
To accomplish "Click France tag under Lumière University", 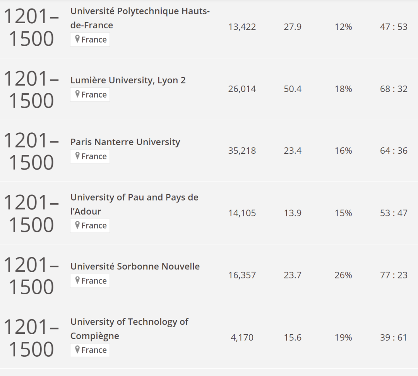I will coord(90,94).
